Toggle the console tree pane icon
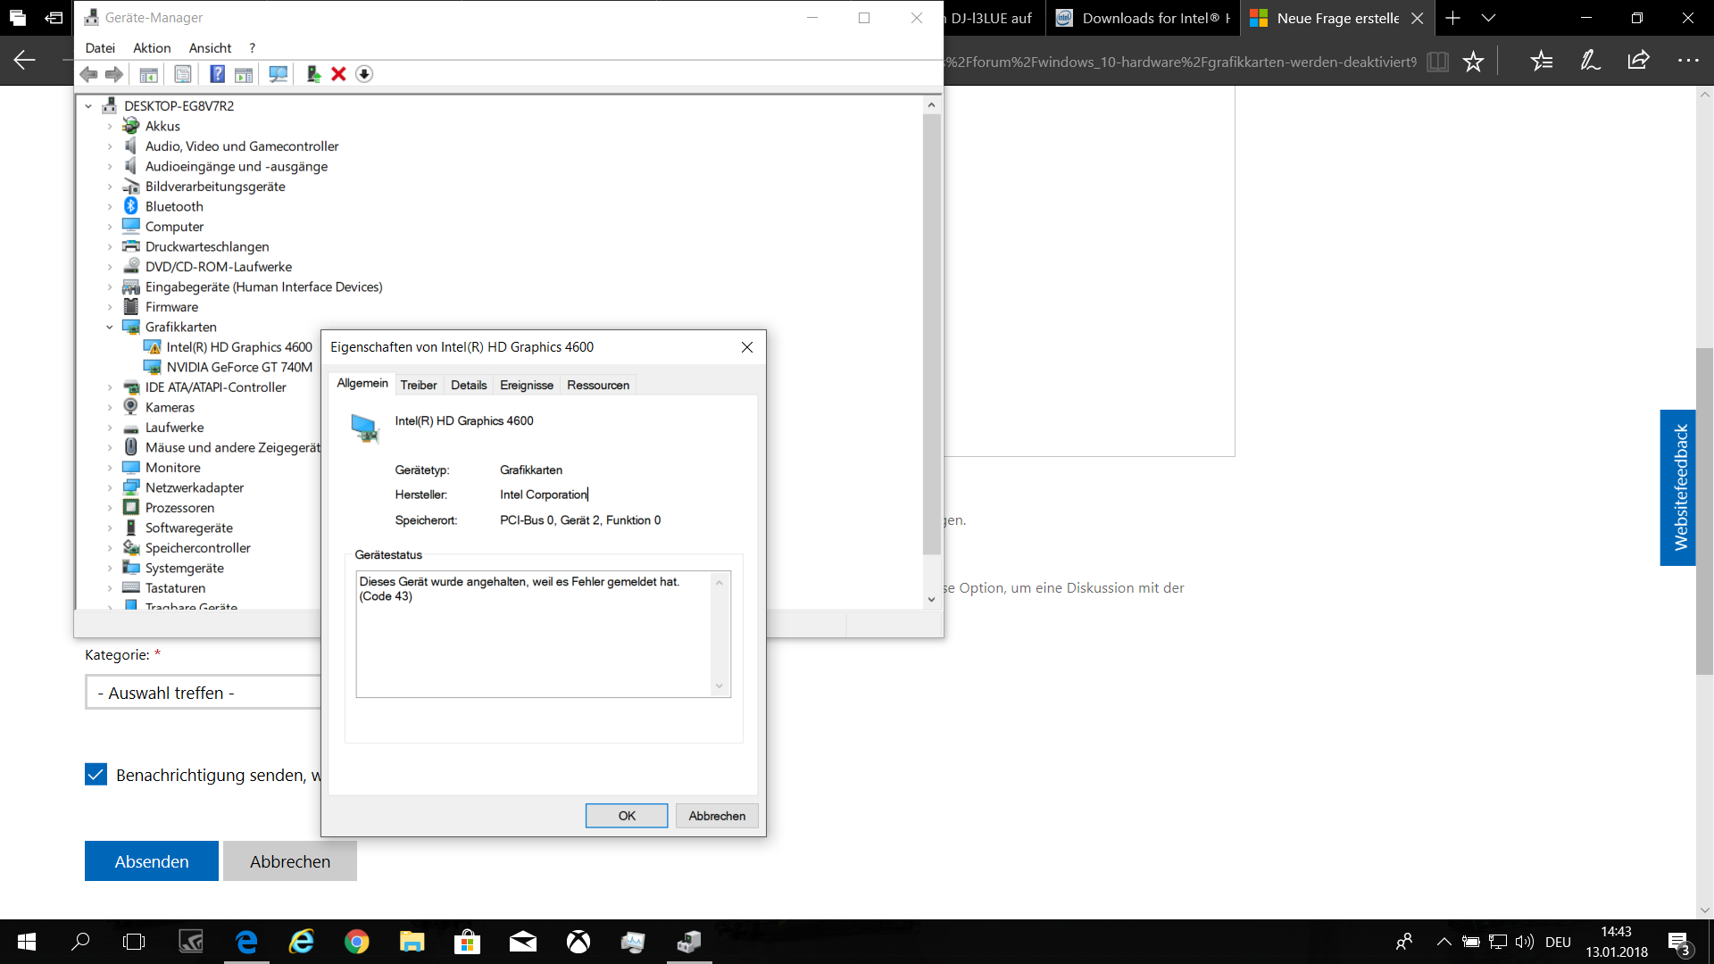1714x964 pixels. (149, 74)
